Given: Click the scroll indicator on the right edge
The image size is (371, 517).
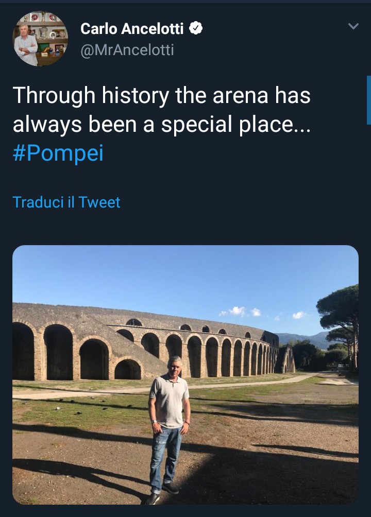Looking at the screenshot, I should pos(368,100).
